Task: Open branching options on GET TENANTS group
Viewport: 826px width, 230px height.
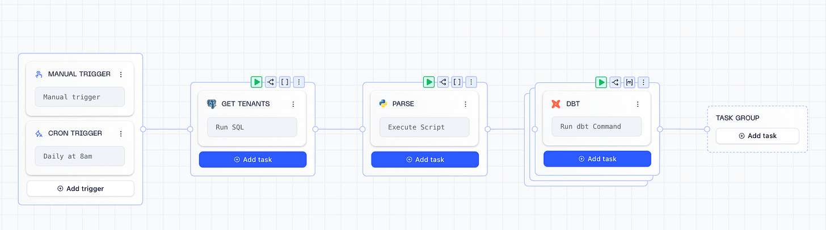Action: 271,82
